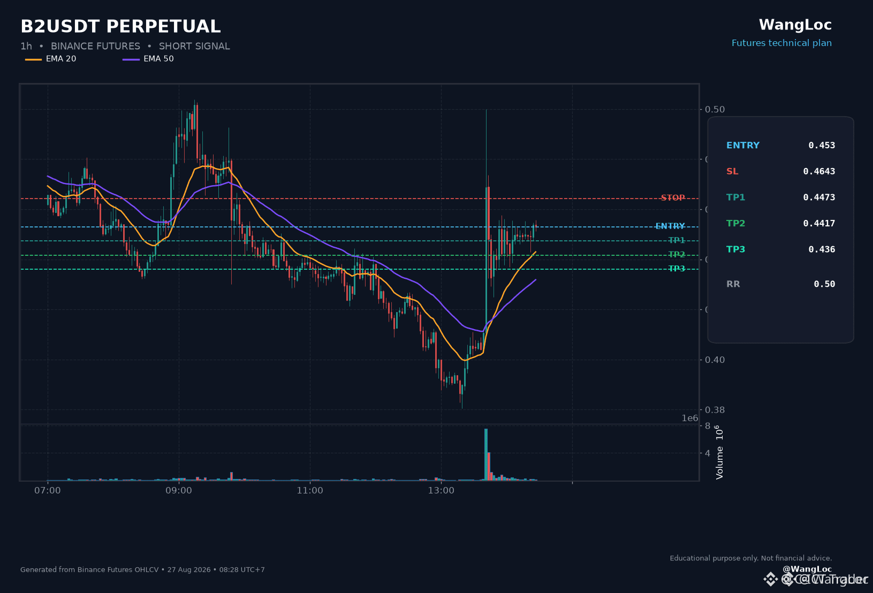Screen dimensions: 873x593
Task: Click the TP3 label on the chart line
Action: point(677,268)
